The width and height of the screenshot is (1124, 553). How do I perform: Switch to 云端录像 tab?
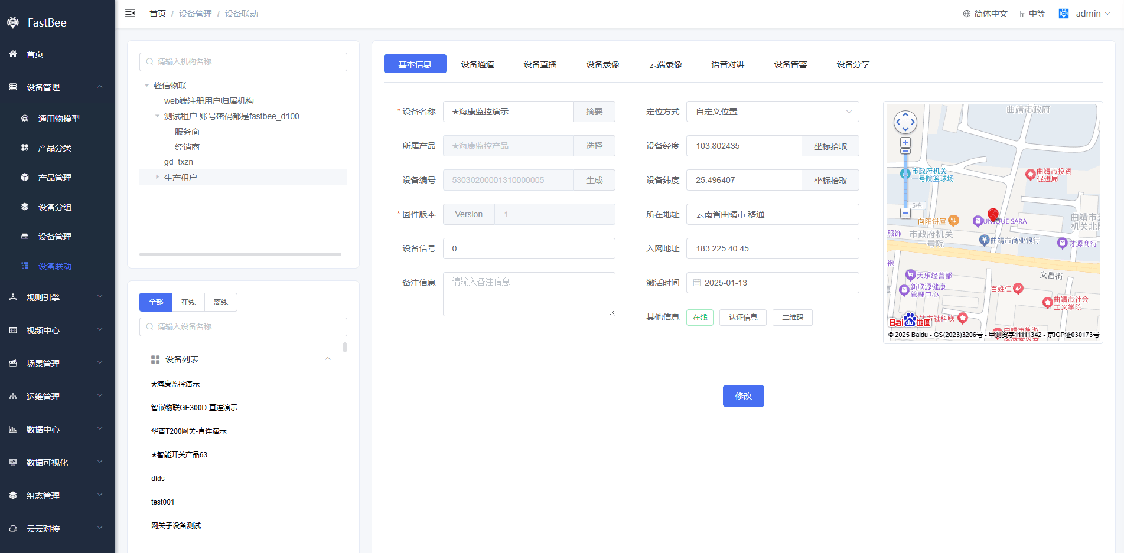point(666,64)
